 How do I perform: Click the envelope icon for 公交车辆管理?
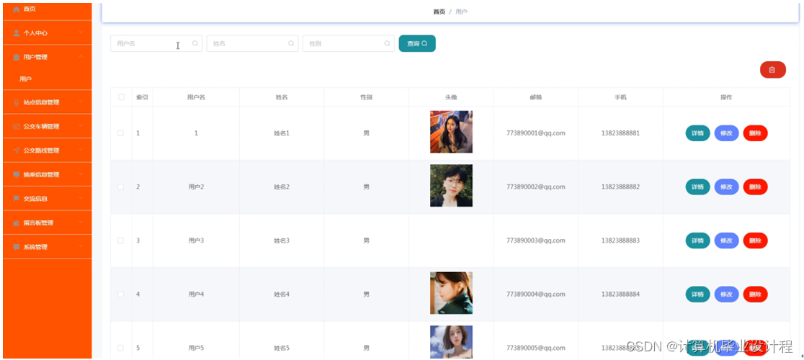17,127
